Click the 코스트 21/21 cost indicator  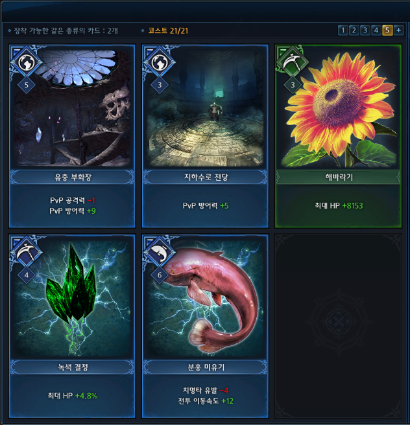point(168,30)
